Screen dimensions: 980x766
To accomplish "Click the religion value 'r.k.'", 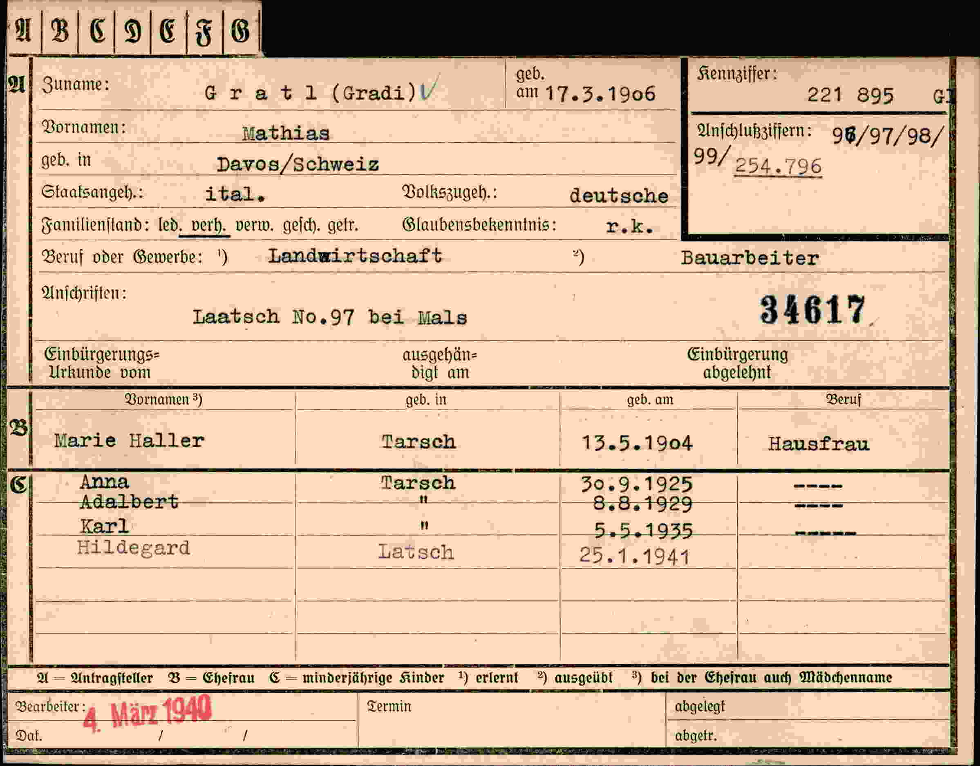I will tap(629, 226).
